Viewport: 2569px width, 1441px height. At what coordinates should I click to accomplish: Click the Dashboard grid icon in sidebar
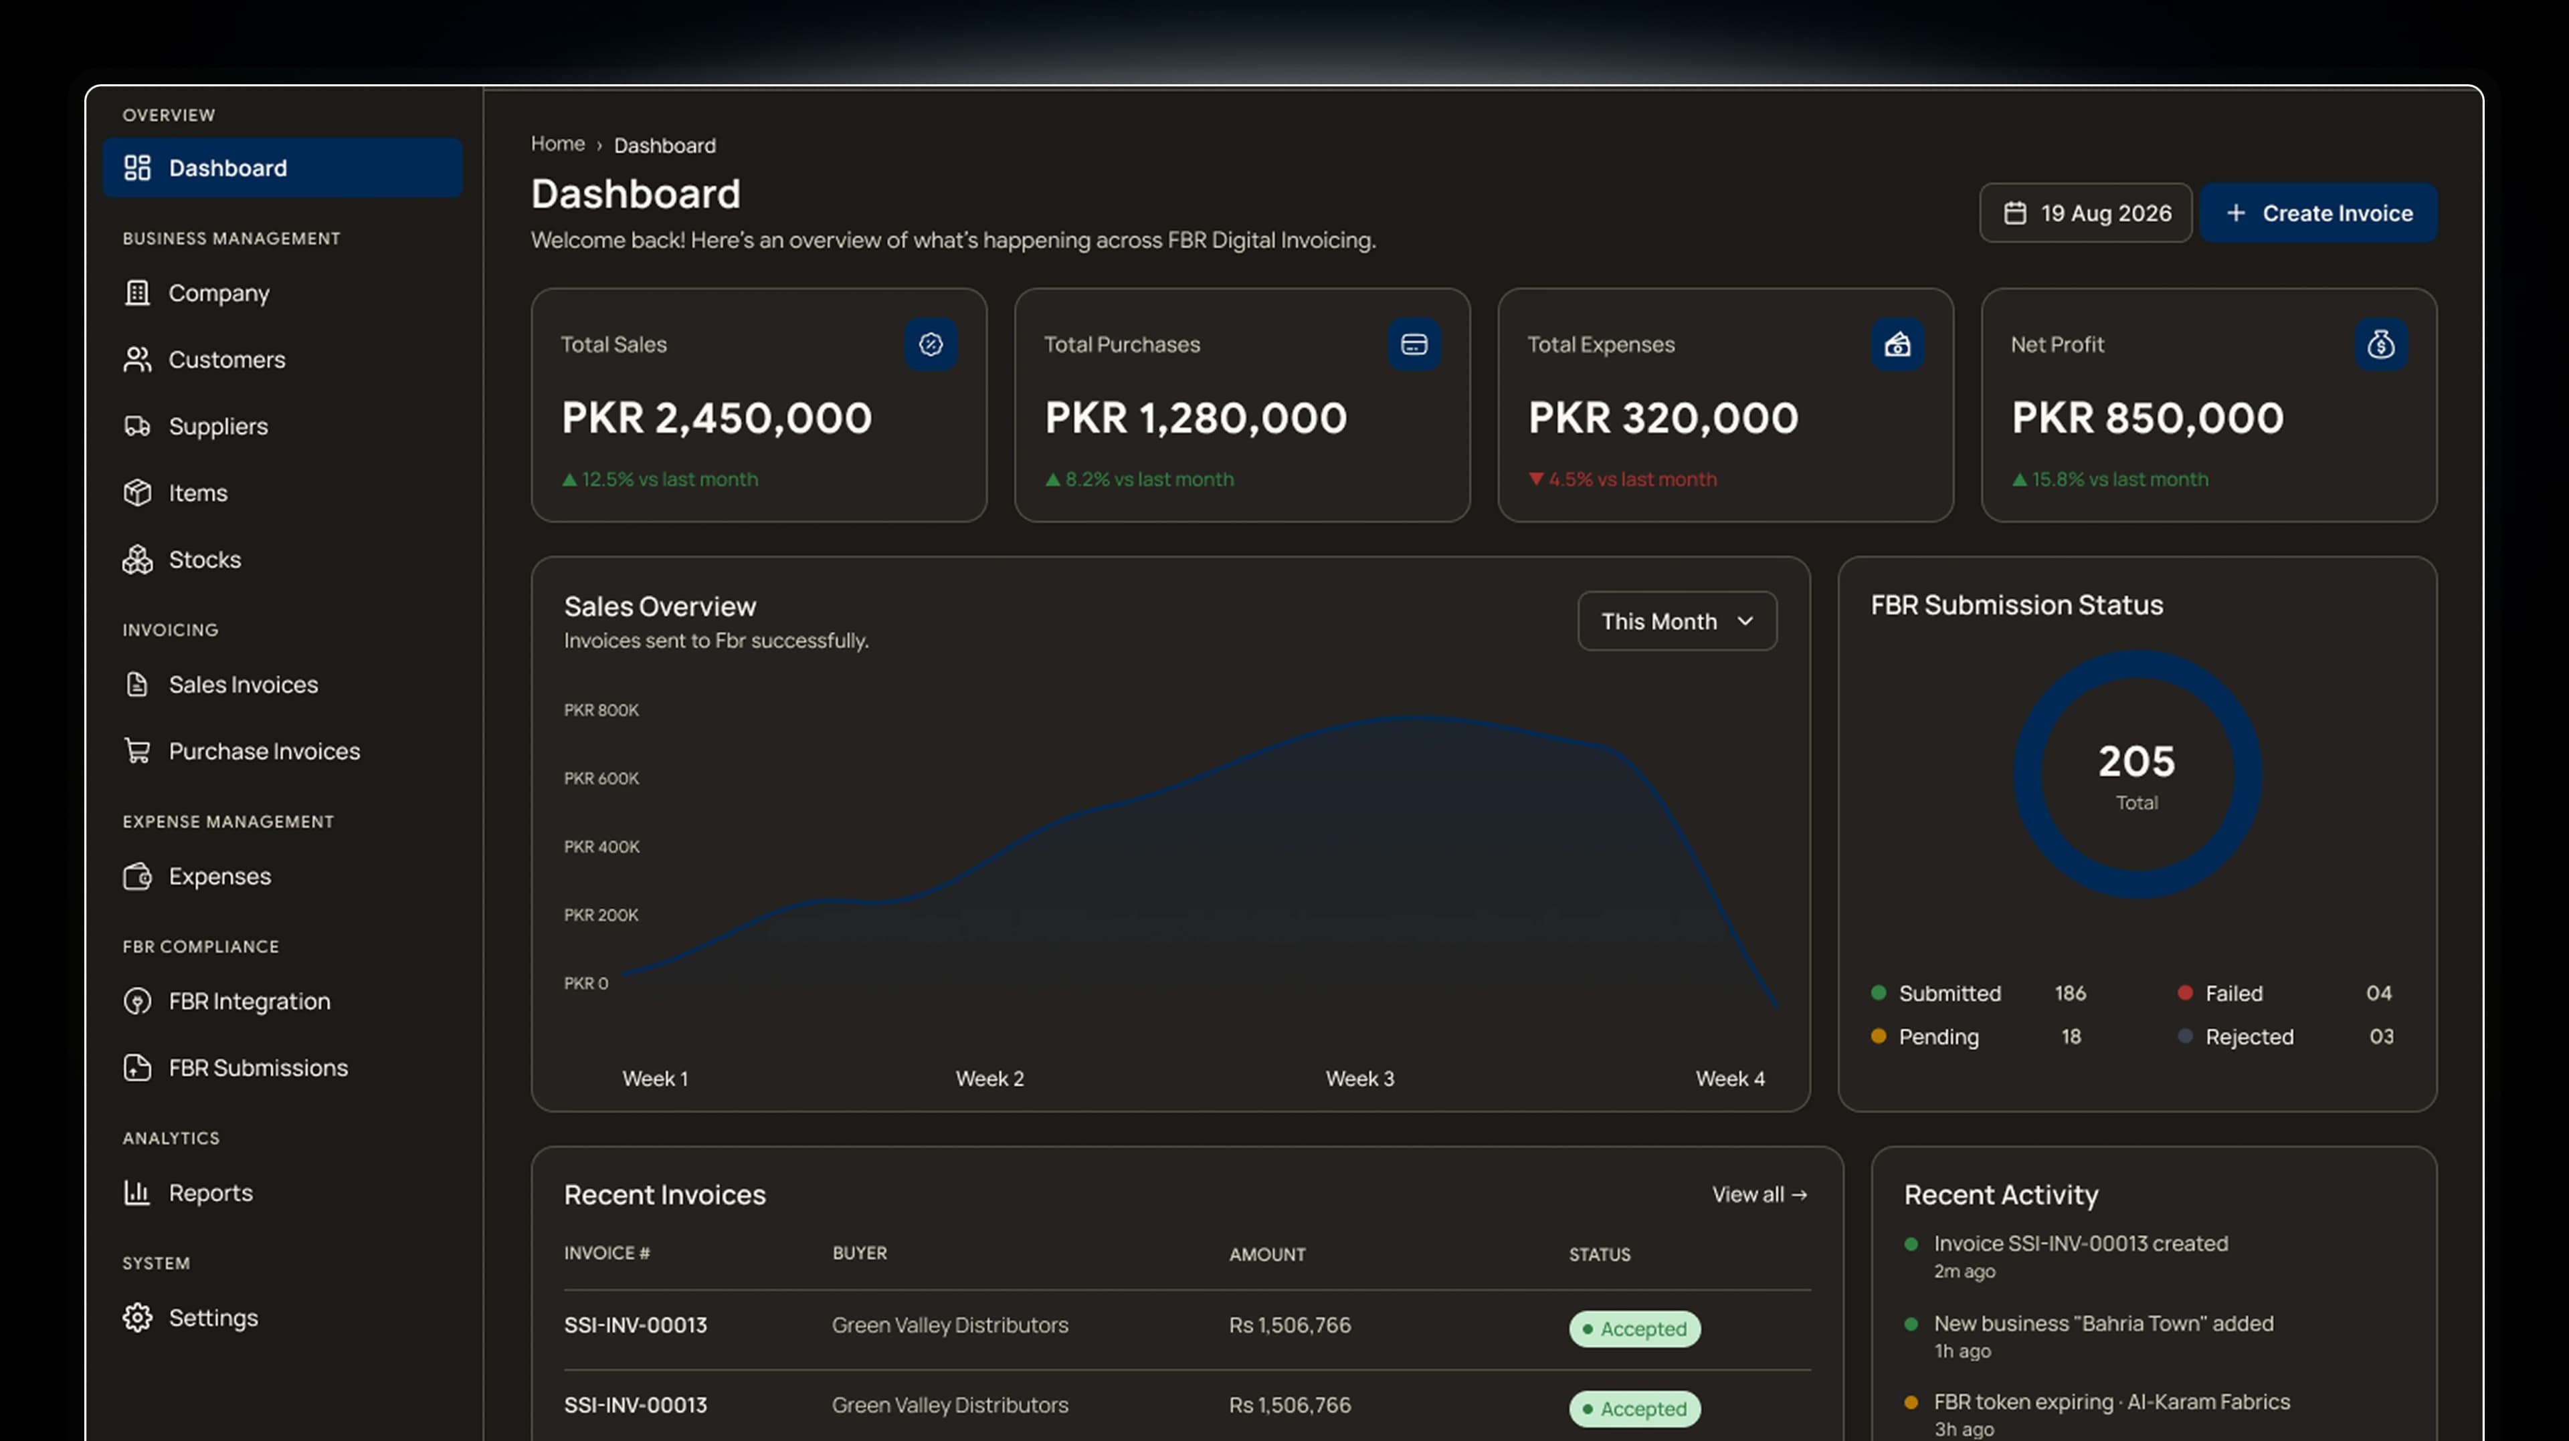pyautogui.click(x=136, y=167)
